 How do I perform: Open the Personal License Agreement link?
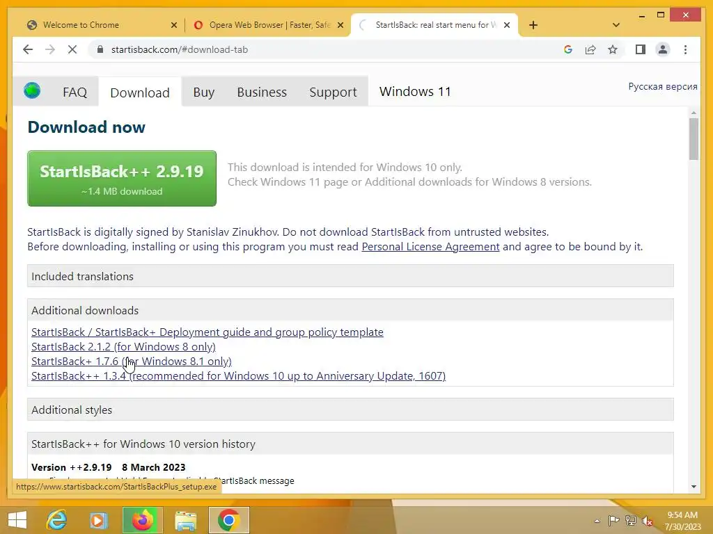[430, 247]
